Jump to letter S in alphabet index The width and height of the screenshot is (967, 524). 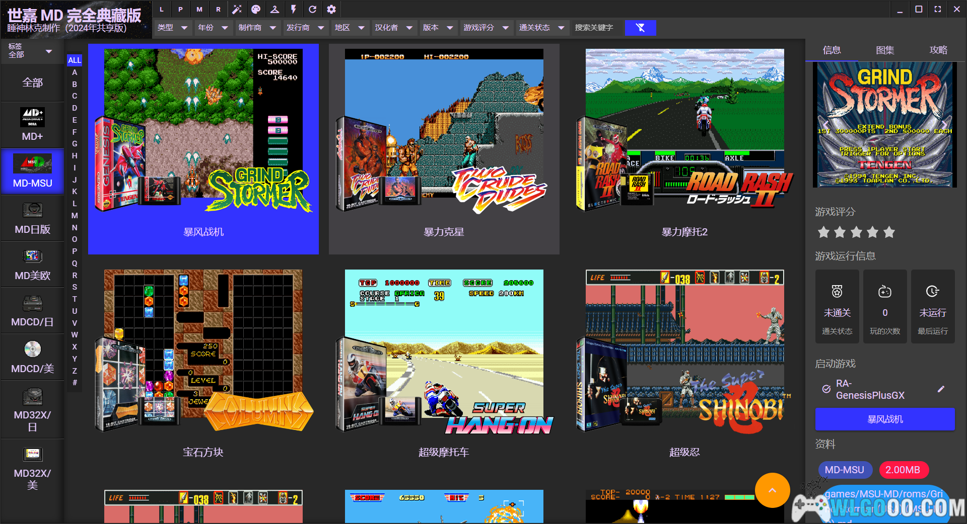coord(75,287)
